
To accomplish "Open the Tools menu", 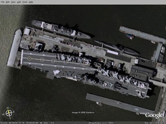I will pyautogui.click(x=25, y=2).
